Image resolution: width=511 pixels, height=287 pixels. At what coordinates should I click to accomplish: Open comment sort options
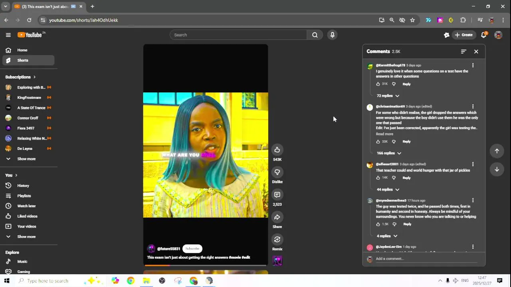(x=463, y=51)
